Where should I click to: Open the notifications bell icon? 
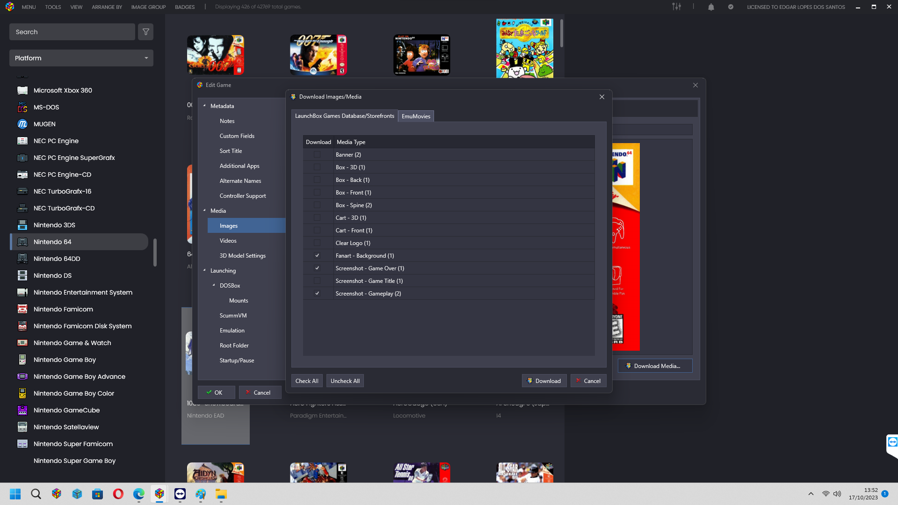pos(711,7)
